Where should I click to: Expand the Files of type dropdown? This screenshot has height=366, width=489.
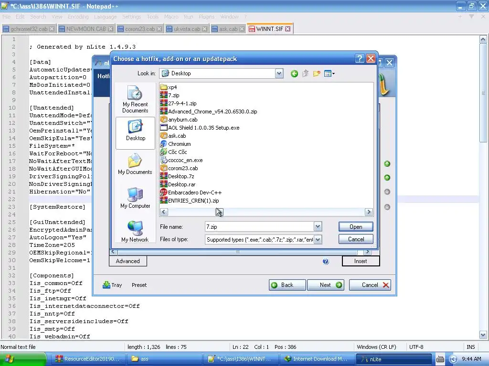318,239
